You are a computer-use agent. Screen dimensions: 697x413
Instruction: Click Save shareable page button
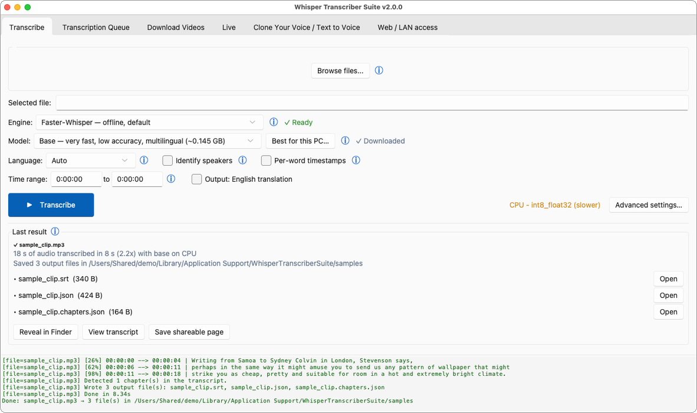click(x=189, y=332)
